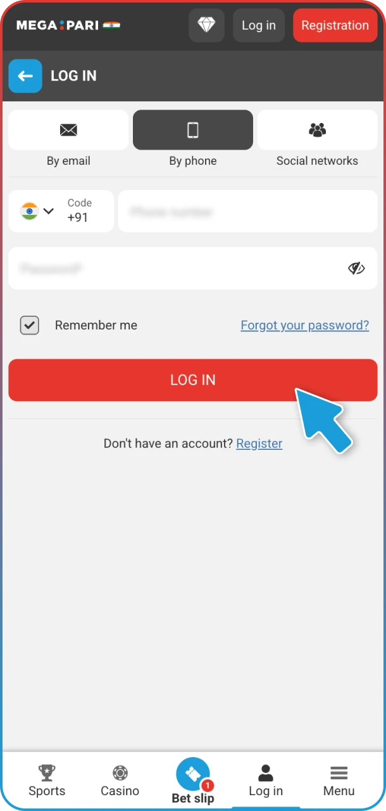
Task: Follow the Forgot your password link
Action: click(x=305, y=325)
